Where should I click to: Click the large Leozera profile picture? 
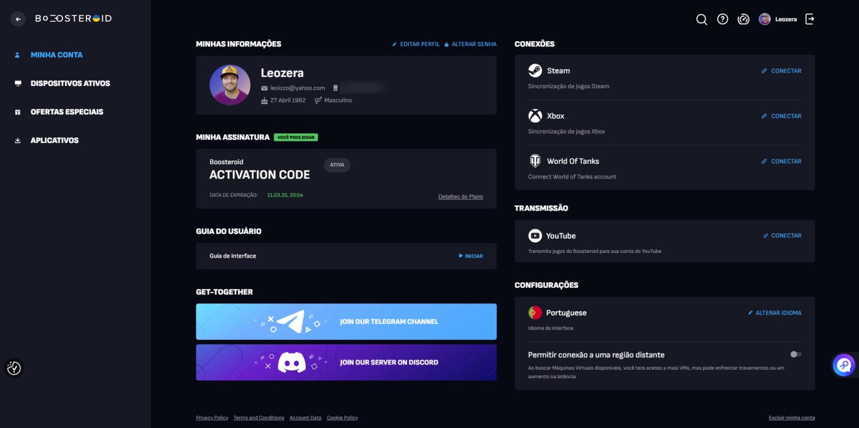point(230,85)
